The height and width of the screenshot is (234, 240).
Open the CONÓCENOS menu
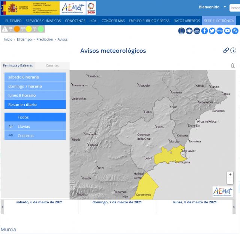point(75,21)
